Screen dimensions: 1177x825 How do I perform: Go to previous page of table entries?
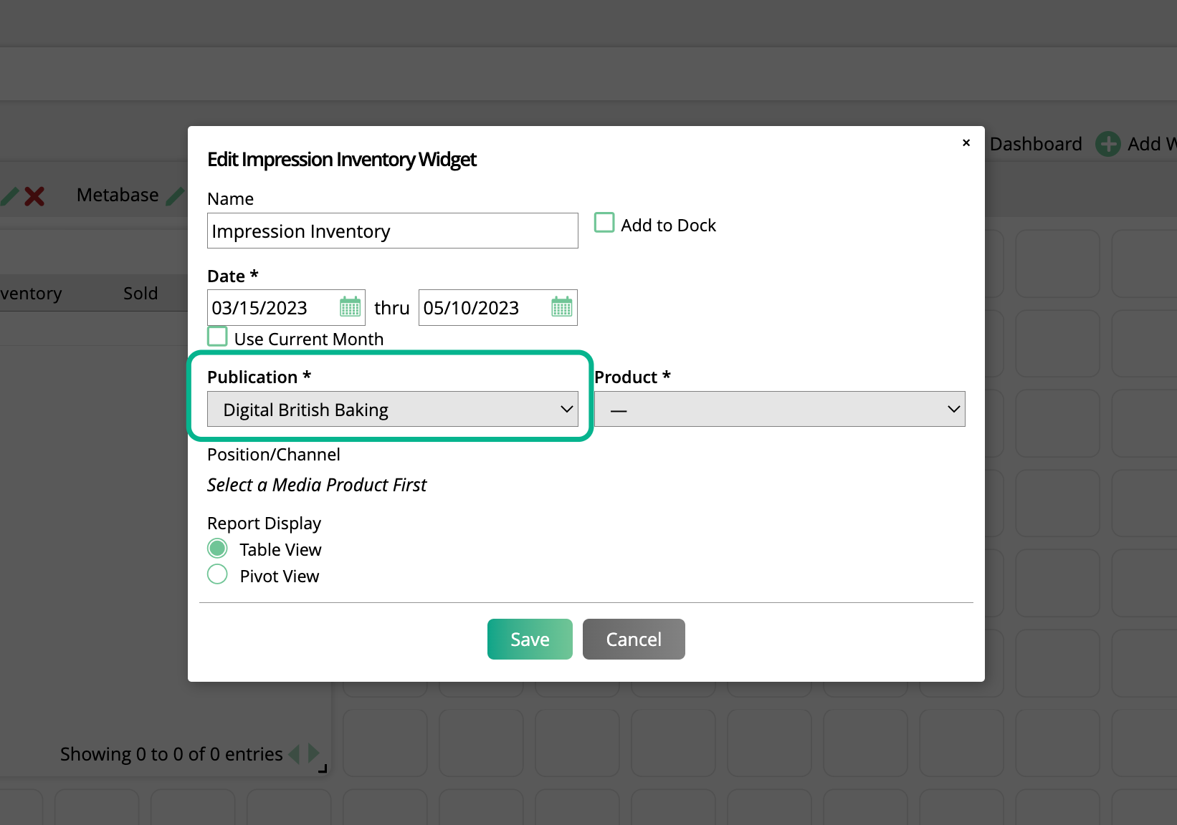(x=294, y=753)
